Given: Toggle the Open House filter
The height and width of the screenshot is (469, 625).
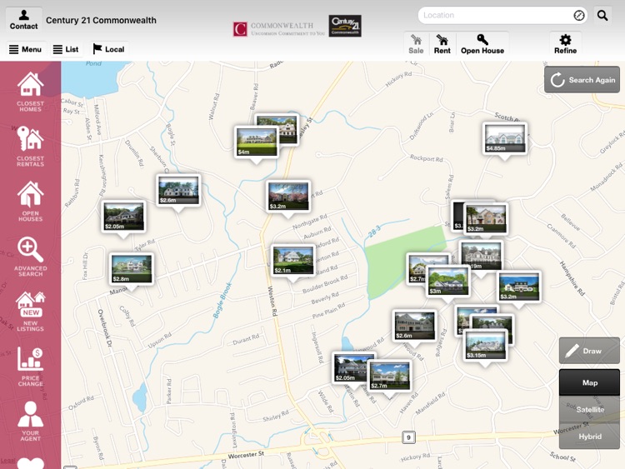Looking at the screenshot, I should (482, 44).
